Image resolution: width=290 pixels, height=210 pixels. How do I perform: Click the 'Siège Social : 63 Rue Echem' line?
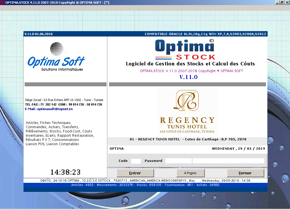[x=64, y=100]
